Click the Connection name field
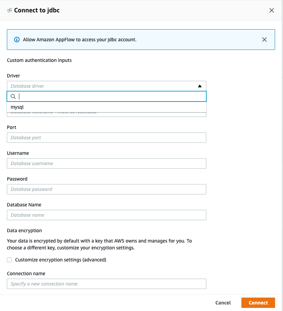 tap(106, 284)
